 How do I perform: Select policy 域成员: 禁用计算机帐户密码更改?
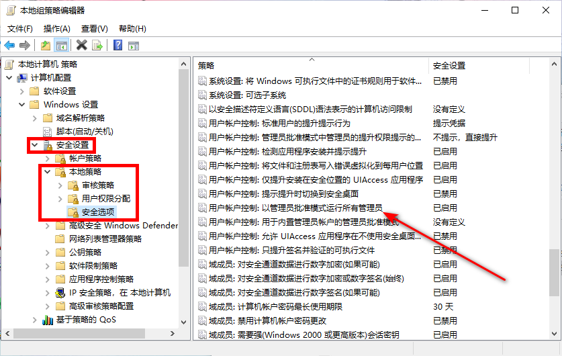(267, 321)
